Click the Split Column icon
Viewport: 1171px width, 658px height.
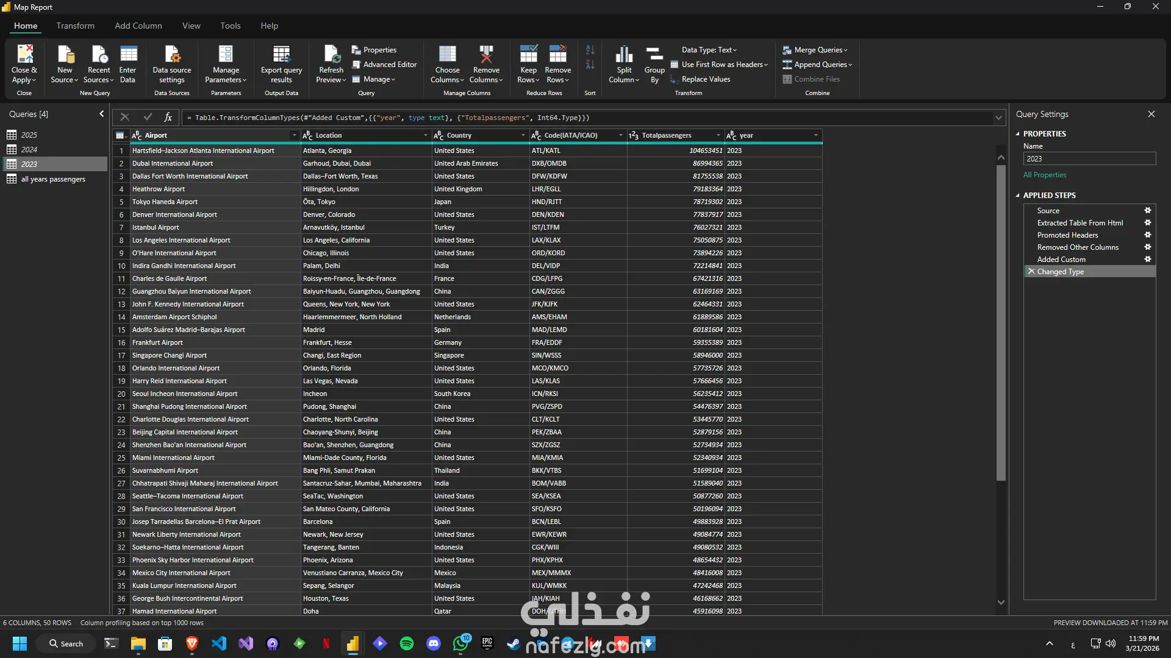(x=624, y=55)
